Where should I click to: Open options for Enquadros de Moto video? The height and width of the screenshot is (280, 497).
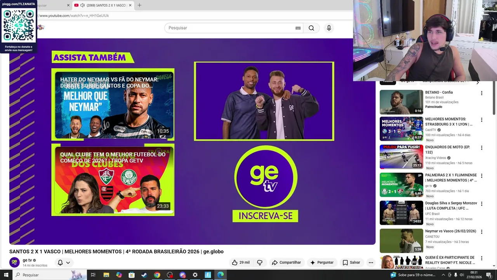[481, 148]
